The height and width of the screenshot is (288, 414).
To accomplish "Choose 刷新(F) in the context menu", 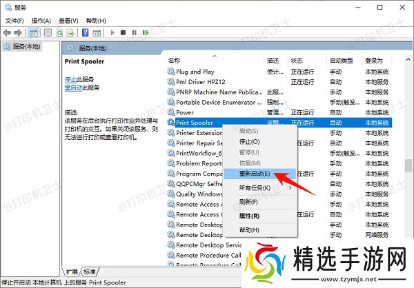I will point(260,202).
